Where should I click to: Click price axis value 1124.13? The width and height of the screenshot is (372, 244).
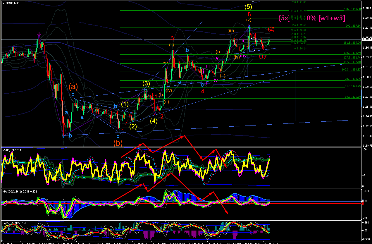point(367,116)
